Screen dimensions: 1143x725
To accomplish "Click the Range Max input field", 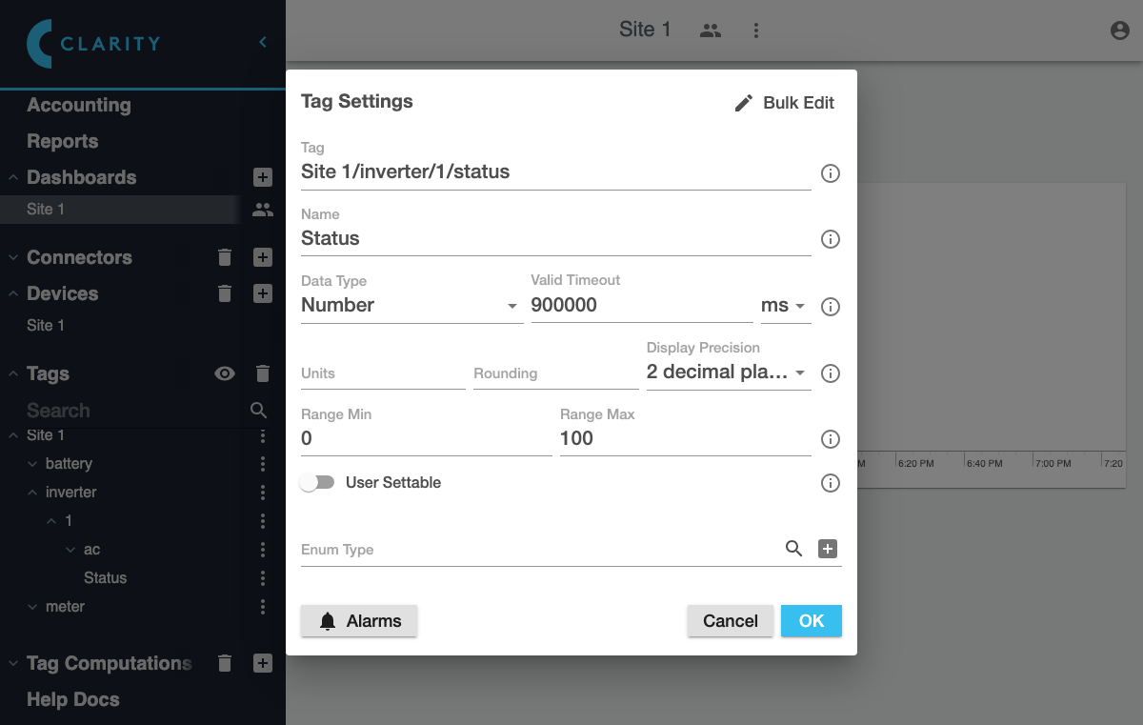I will [x=684, y=439].
